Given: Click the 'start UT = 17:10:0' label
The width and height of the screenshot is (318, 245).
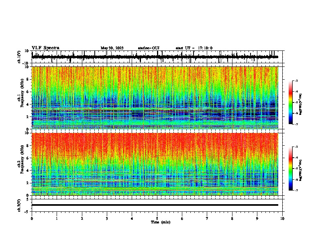Looking at the screenshot, I should click(194, 48).
